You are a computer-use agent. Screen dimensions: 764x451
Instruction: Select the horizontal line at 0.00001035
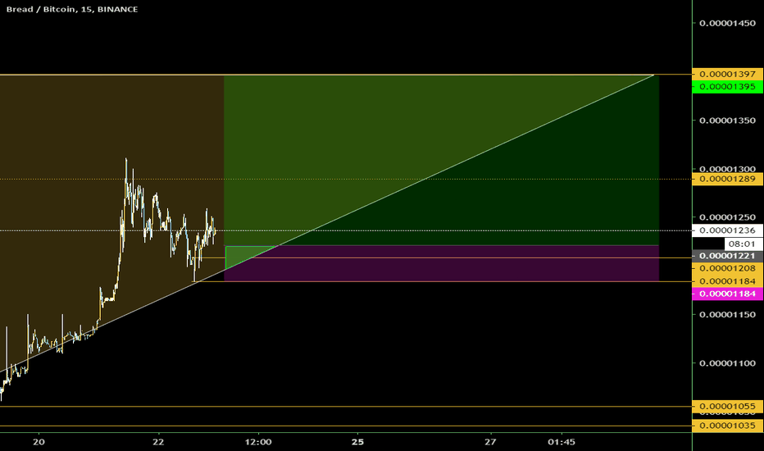346,426
